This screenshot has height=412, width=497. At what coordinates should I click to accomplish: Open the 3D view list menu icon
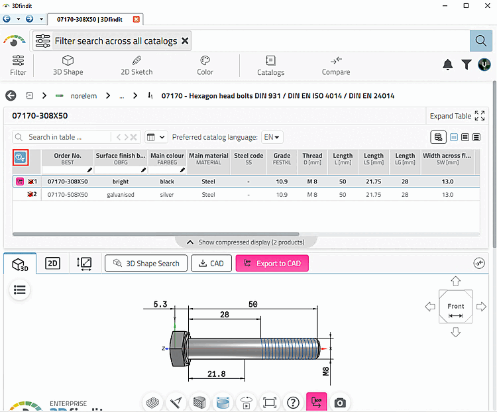coord(20,289)
